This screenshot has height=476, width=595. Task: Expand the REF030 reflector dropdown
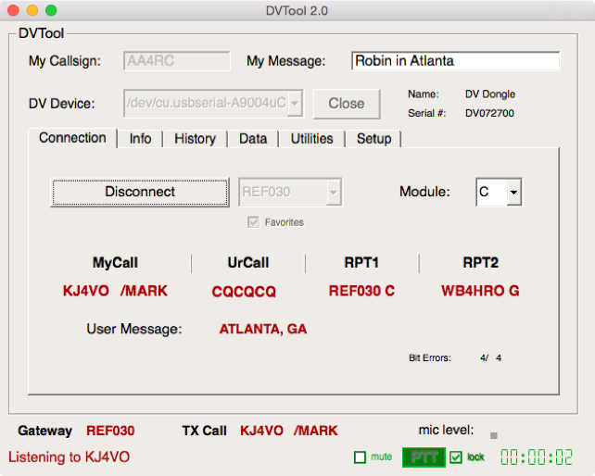[290, 192]
